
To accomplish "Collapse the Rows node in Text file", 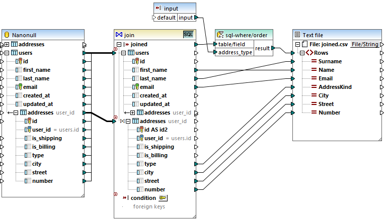I will coord(301,53).
